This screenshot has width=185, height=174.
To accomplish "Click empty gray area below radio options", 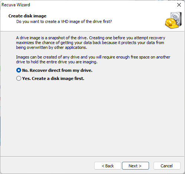I will [x=92, y=117].
